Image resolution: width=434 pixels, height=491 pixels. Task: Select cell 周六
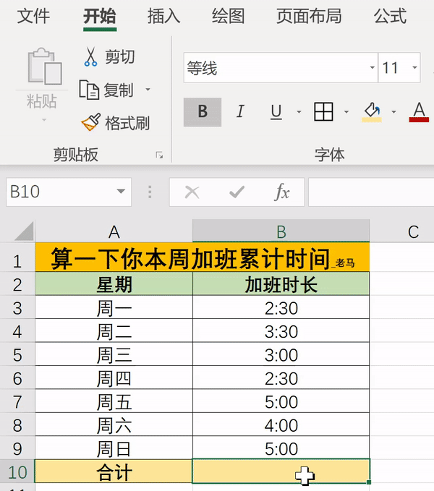tap(114, 425)
